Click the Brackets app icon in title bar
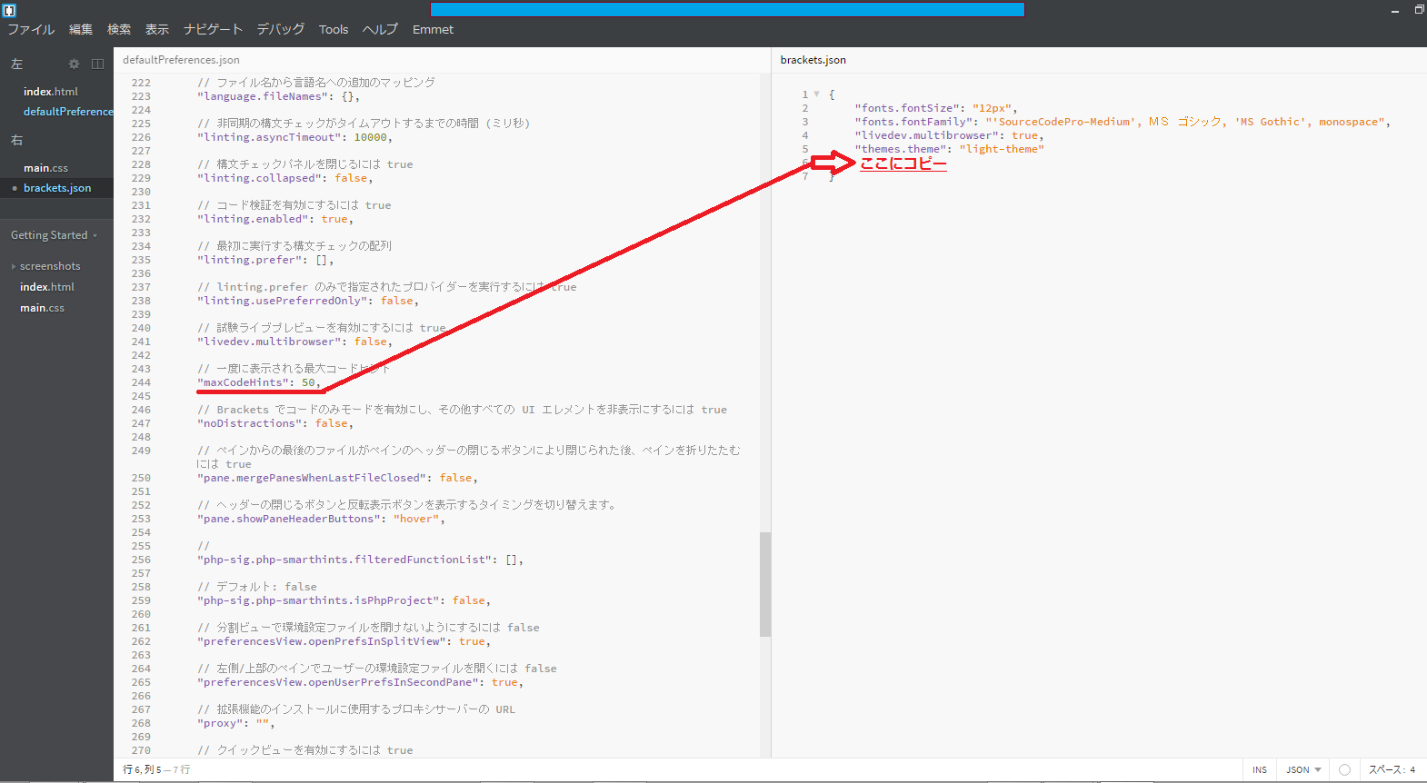The width and height of the screenshot is (1427, 783). [x=9, y=10]
